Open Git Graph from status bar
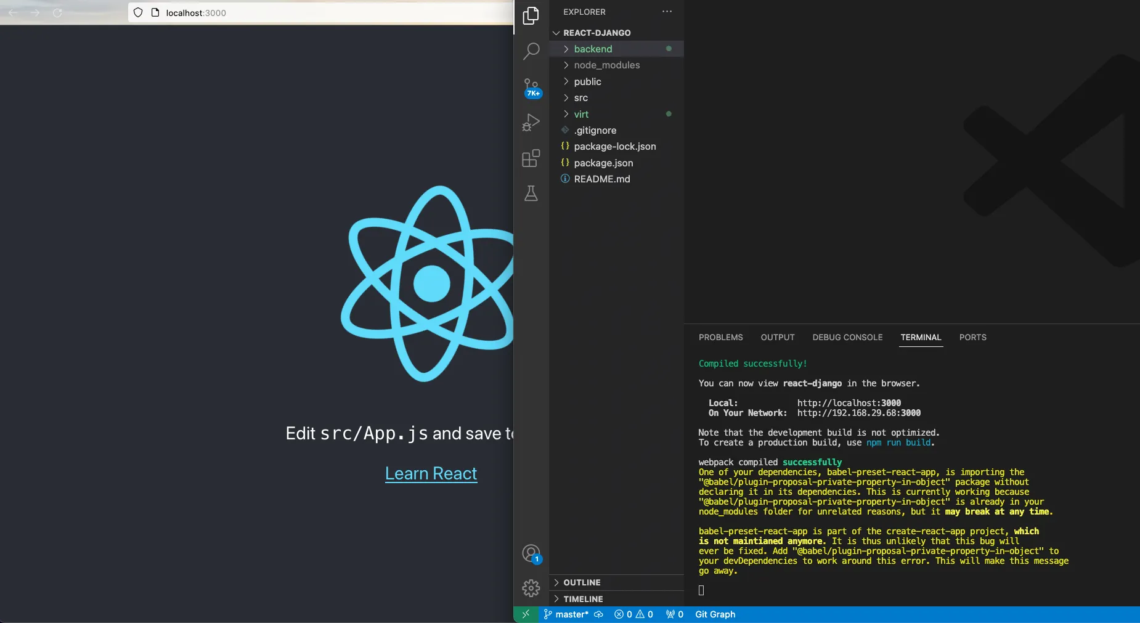 coord(715,614)
